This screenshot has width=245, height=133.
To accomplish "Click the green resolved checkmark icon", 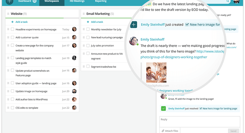I will (164, 108).
